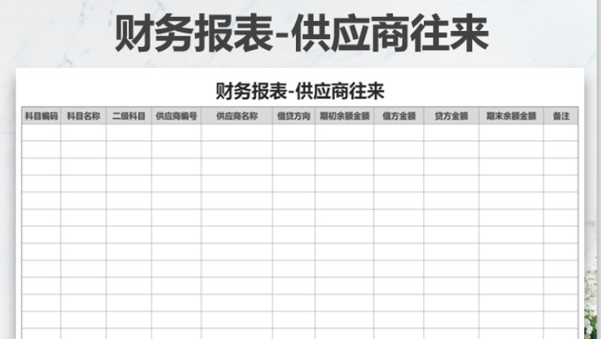
Task: Select the sheet title 财务报表-供应商往来 inside table
Action: click(x=300, y=91)
